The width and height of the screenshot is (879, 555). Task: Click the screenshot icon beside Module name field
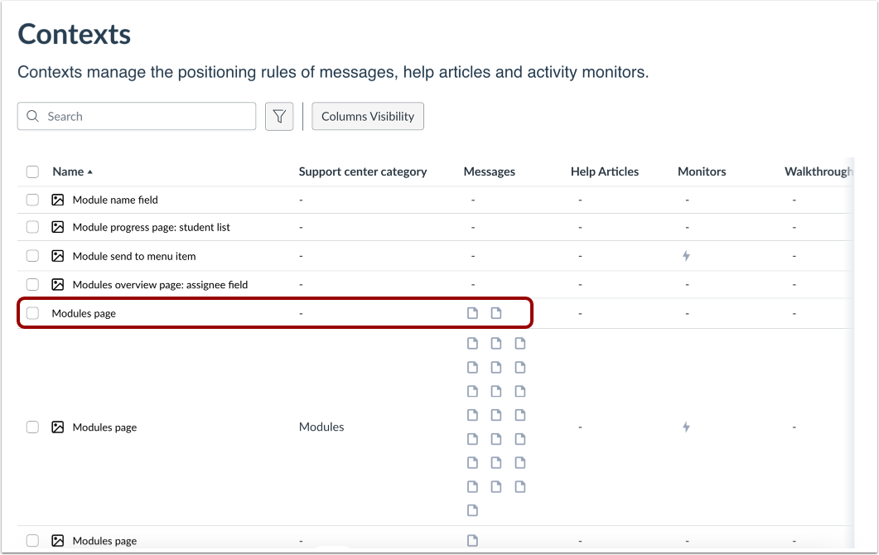[x=57, y=199]
